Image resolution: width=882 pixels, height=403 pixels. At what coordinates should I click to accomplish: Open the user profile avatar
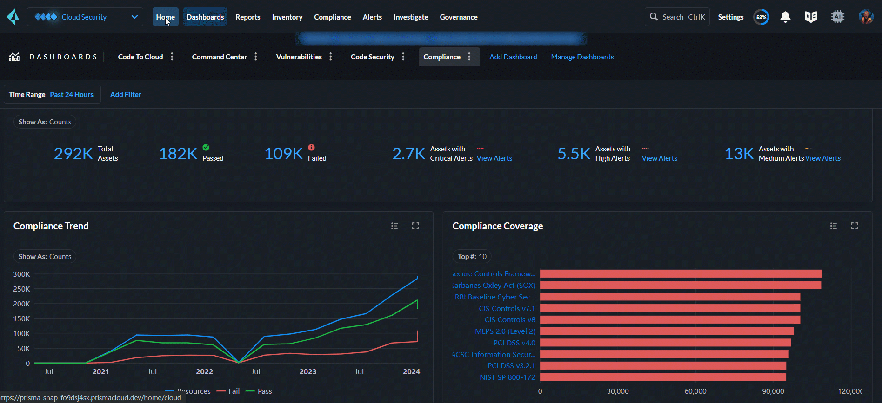[x=865, y=17]
